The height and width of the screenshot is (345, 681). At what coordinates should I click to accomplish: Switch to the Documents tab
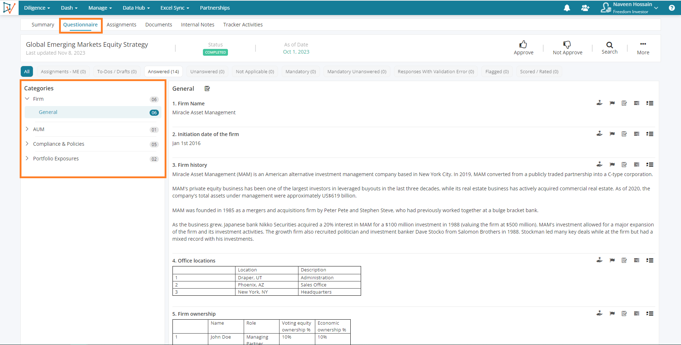click(159, 25)
